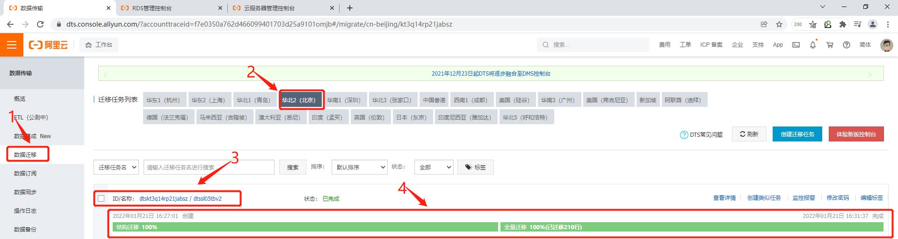
Task: Open the cloud shell terminal icon
Action: tap(796, 45)
